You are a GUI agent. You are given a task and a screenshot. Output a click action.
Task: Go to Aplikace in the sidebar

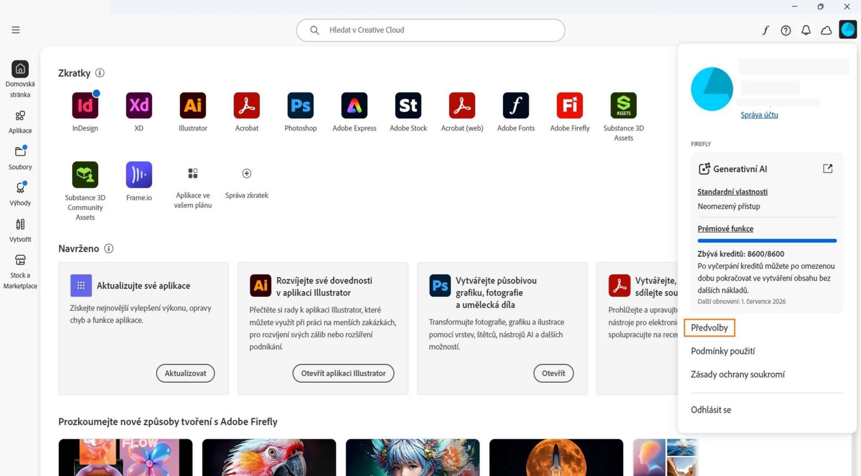[20, 122]
